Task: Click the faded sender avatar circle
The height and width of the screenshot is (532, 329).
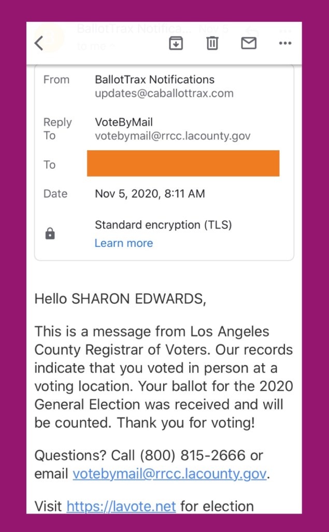Action: click(49, 37)
